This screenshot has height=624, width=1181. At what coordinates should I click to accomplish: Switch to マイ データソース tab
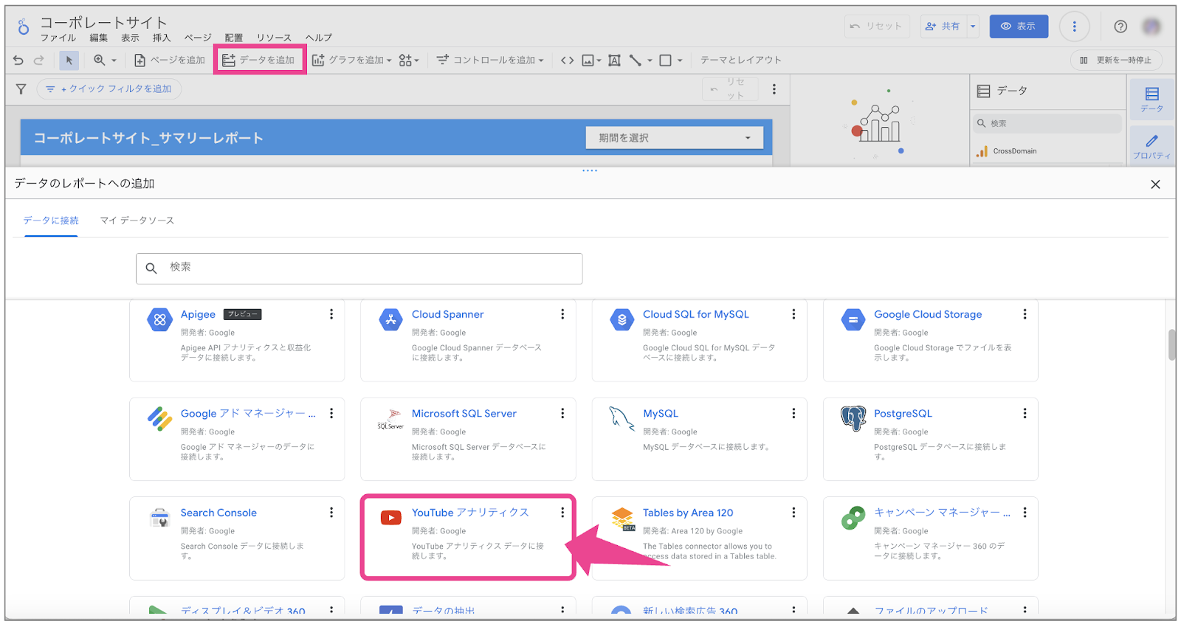pyautogui.click(x=137, y=221)
